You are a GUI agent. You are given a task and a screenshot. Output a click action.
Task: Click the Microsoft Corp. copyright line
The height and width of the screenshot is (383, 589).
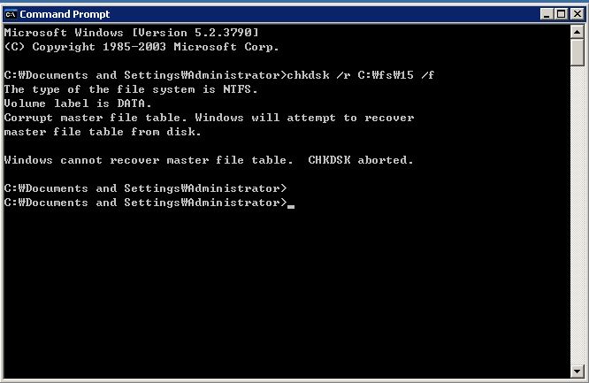pyautogui.click(x=142, y=47)
